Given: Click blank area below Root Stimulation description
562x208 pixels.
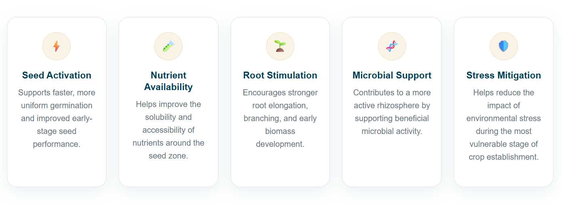Looking at the screenshot, I should coord(280,169).
